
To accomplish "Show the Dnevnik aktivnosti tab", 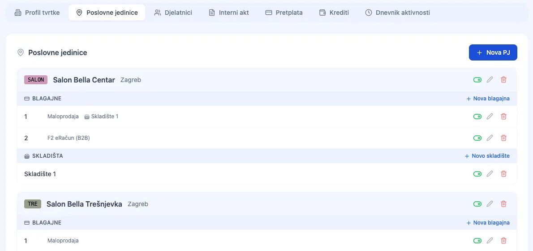I will [x=397, y=13].
